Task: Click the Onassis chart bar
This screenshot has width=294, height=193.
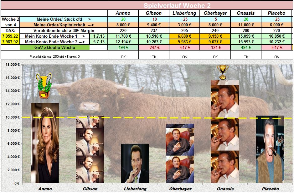Action: coord(225,132)
